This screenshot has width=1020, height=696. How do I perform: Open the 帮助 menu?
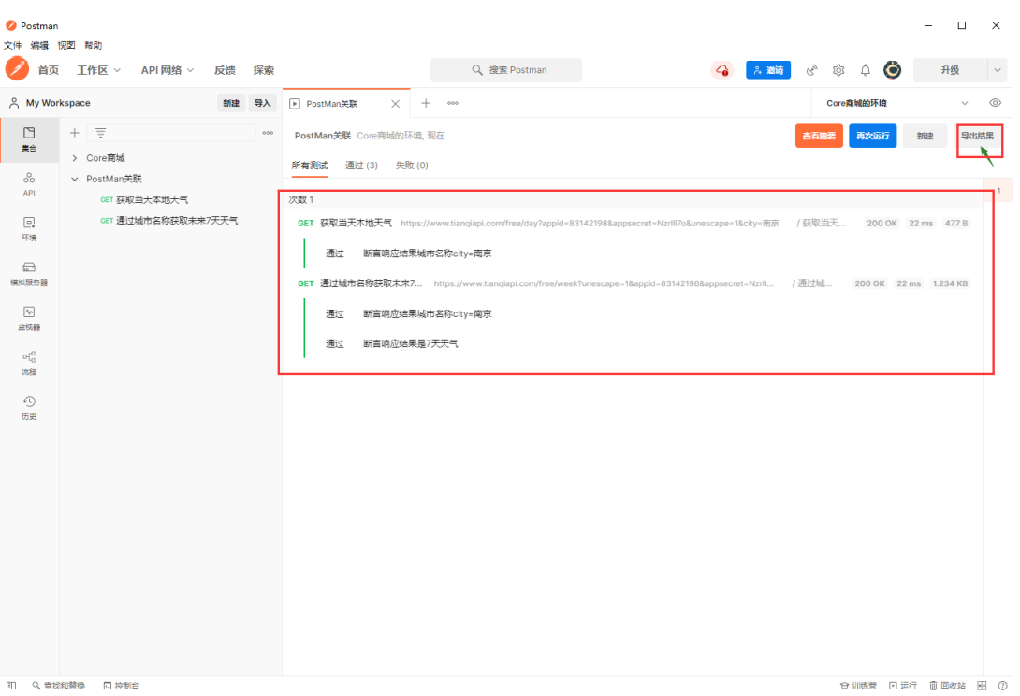coord(93,45)
